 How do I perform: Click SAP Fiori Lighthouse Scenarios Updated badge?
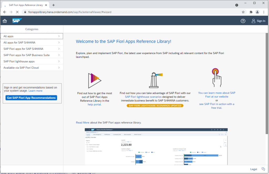coord(155,106)
